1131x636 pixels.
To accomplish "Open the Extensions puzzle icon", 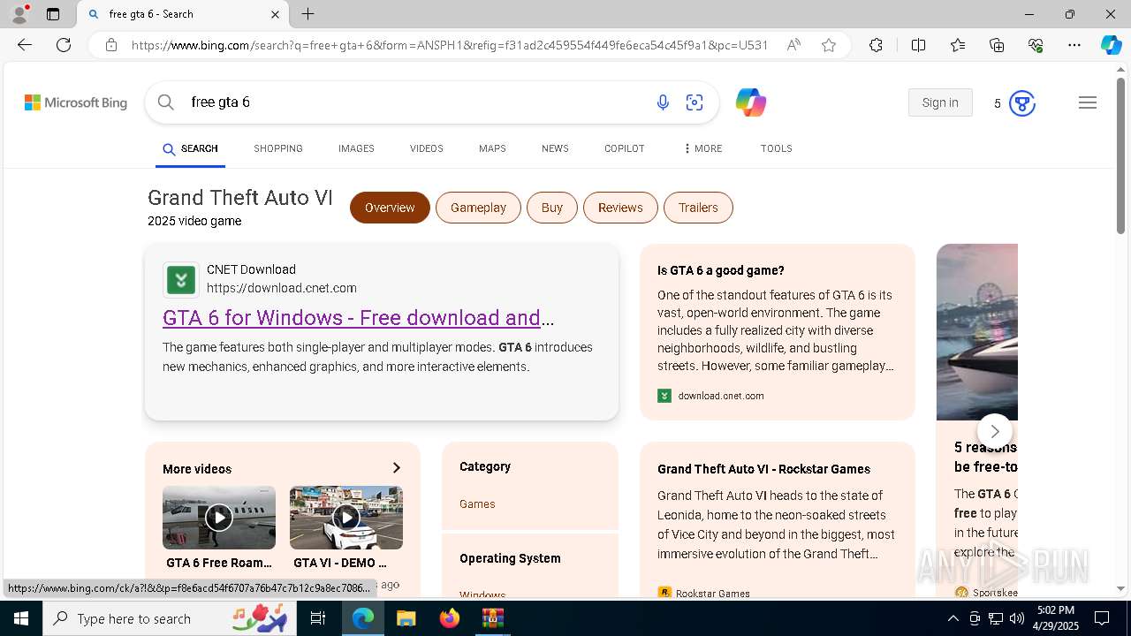I will pyautogui.click(x=876, y=45).
